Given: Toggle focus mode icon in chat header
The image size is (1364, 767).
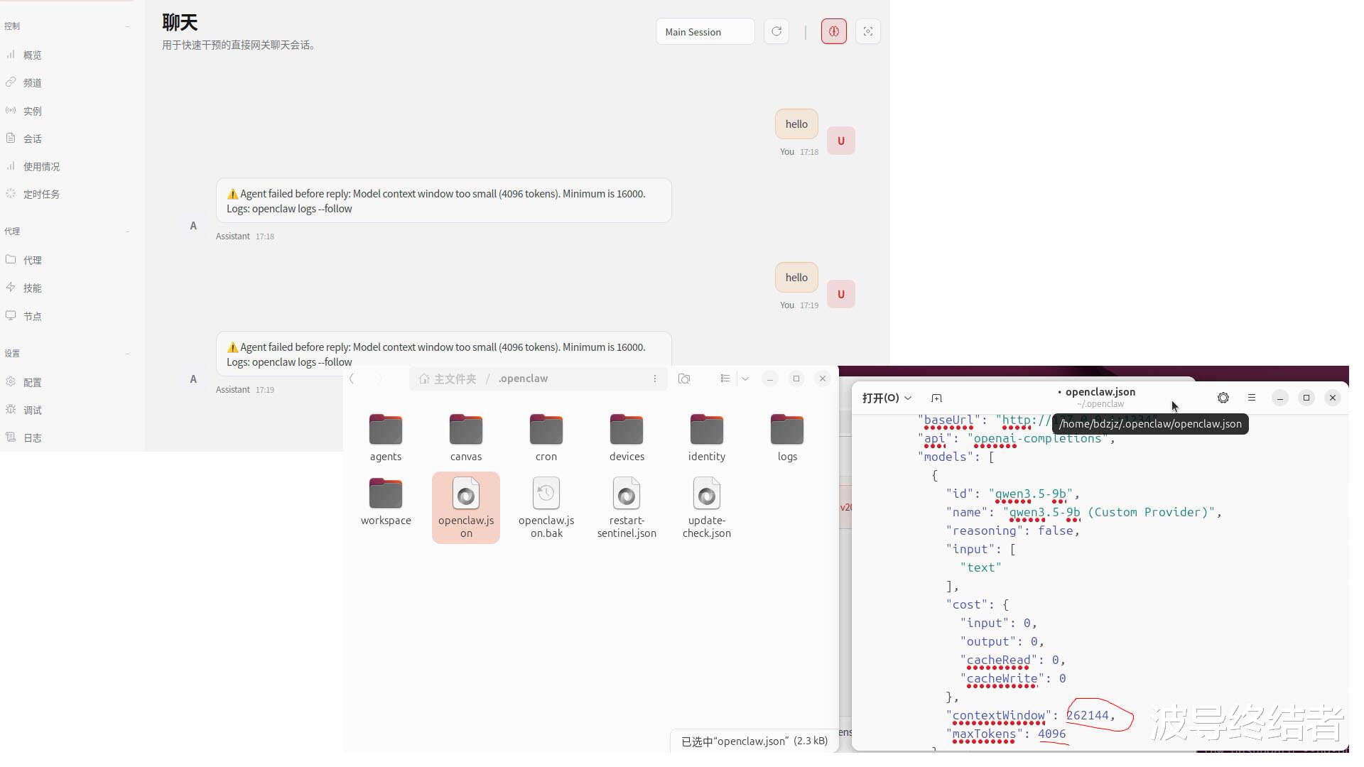Looking at the screenshot, I should (x=867, y=31).
